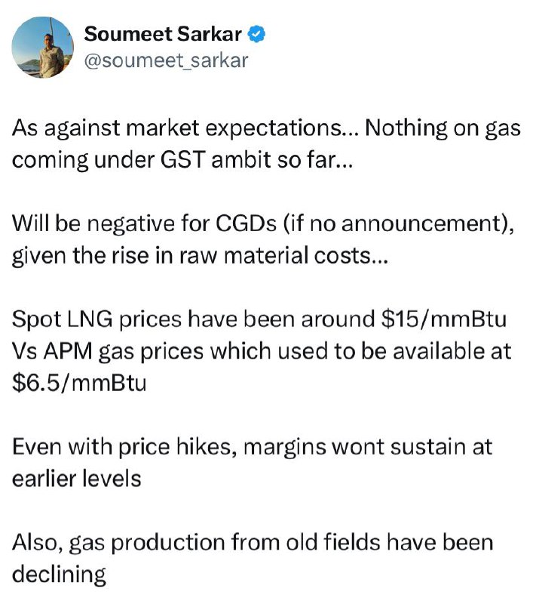Select the 'negative for CGDs' paragraph

point(263,239)
